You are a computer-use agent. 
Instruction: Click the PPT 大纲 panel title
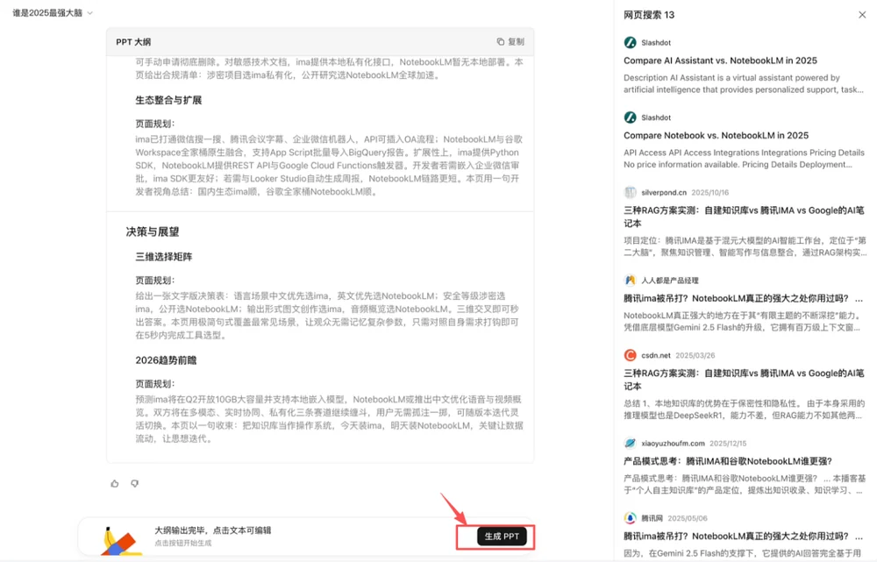(x=133, y=42)
